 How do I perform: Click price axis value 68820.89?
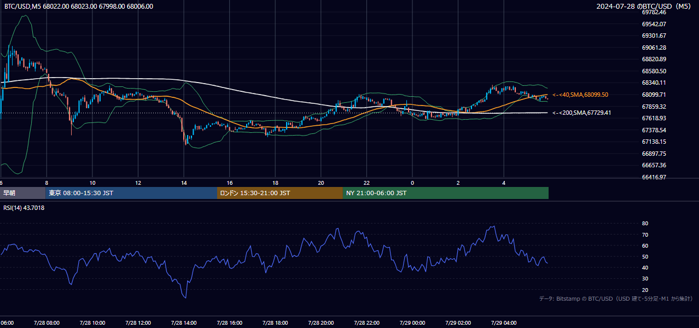(654, 59)
